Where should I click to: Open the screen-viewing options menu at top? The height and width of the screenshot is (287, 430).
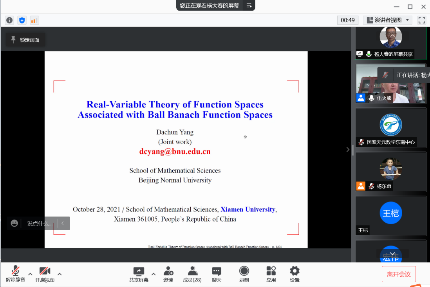tap(249, 5)
